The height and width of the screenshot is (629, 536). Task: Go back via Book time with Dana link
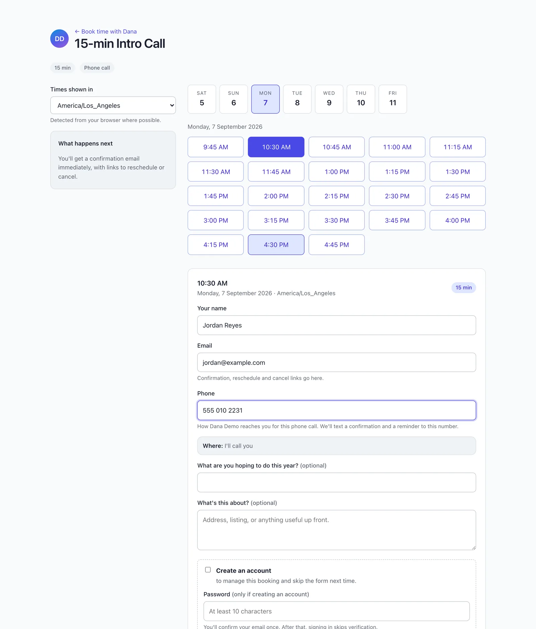tap(106, 32)
